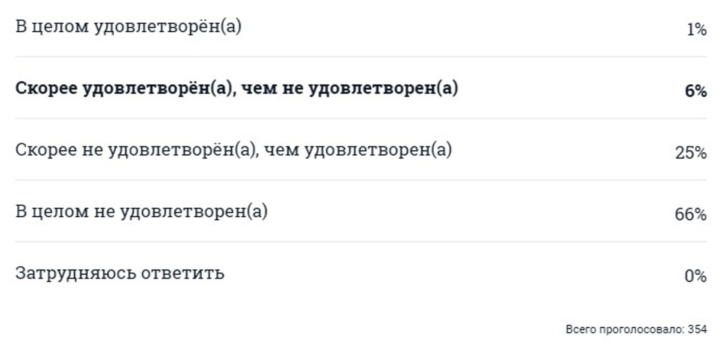This screenshot has width=723, height=345.
Task: Click the word 'Затрудняюсь' in last option
Action: point(76,274)
